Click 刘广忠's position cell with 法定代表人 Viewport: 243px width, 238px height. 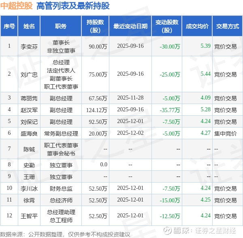pos(61,74)
